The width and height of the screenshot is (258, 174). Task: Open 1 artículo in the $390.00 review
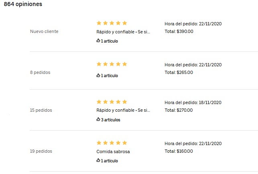tap(110, 41)
